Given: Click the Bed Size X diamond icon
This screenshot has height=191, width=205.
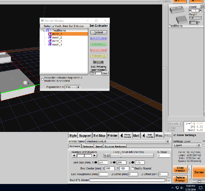Looking at the screenshot, I should [x=96, y=163].
